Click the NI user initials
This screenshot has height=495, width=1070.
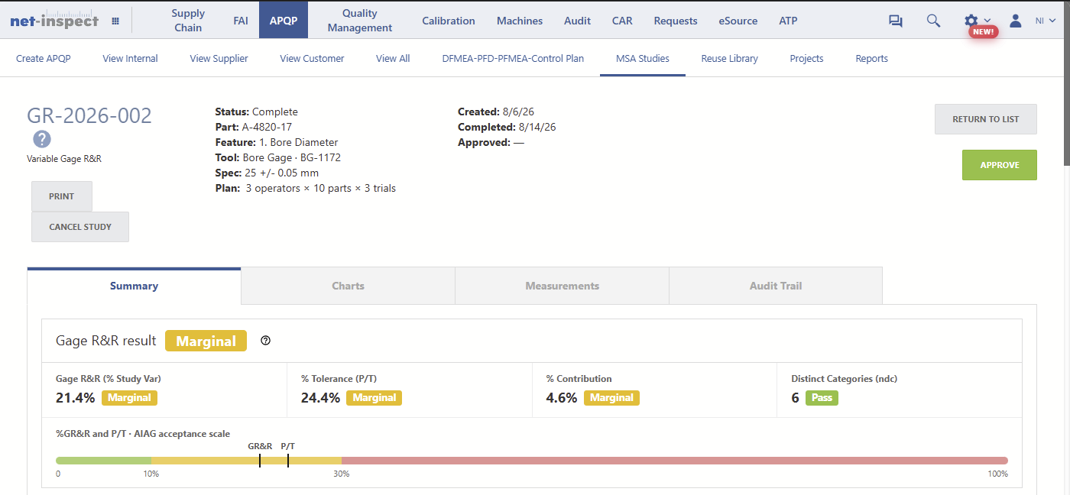[1039, 21]
